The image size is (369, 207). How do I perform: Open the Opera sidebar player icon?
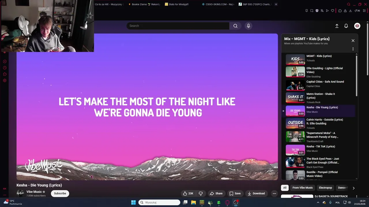pyautogui.click(x=5, y=62)
